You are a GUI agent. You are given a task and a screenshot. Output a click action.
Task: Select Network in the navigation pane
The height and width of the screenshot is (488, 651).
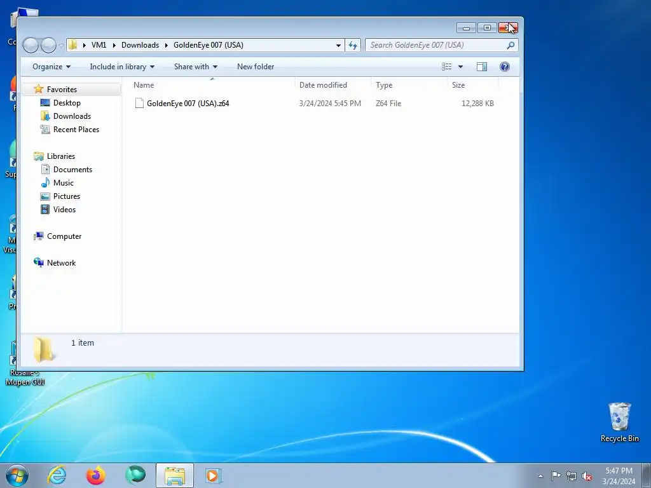(61, 262)
